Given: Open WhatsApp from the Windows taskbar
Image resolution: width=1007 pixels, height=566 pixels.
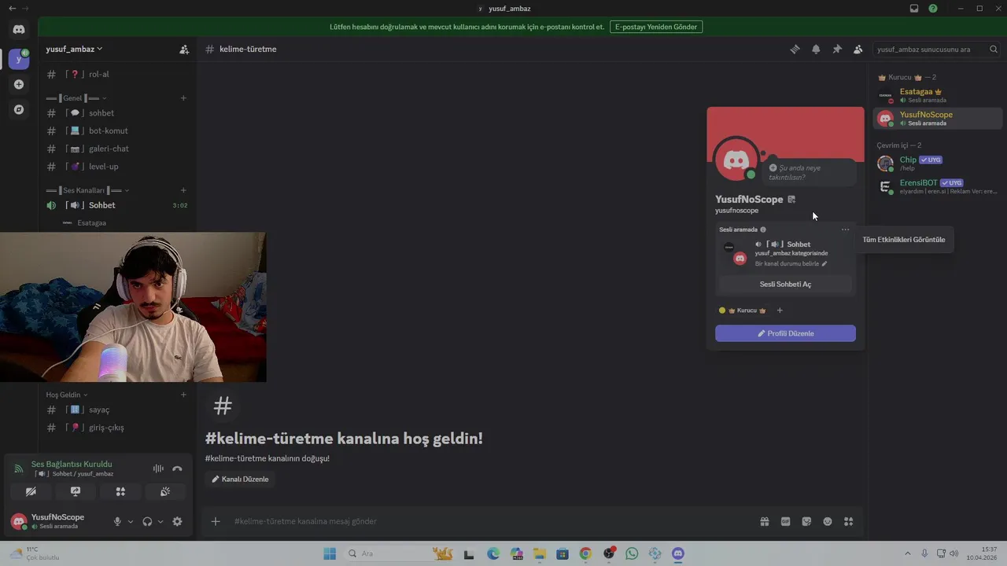Looking at the screenshot, I should tap(632, 553).
